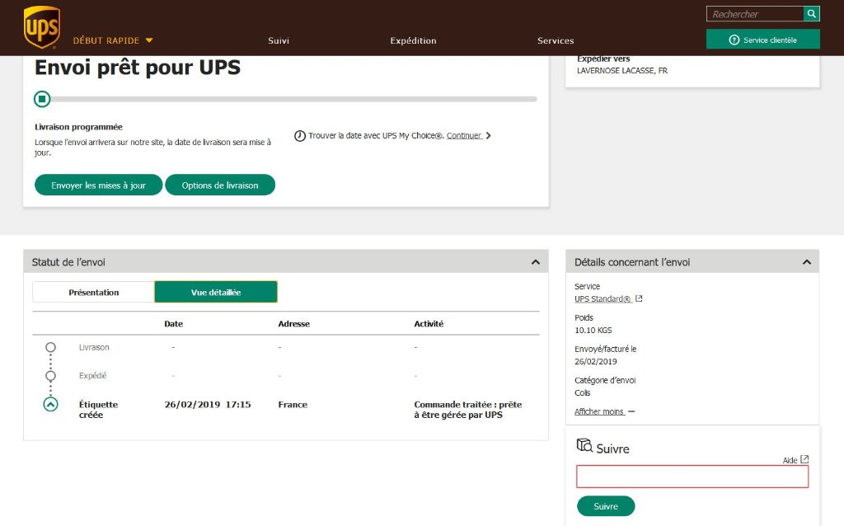Click the Étiquette créée status circle icon
The width and height of the screenshot is (844, 526).
coord(50,404)
